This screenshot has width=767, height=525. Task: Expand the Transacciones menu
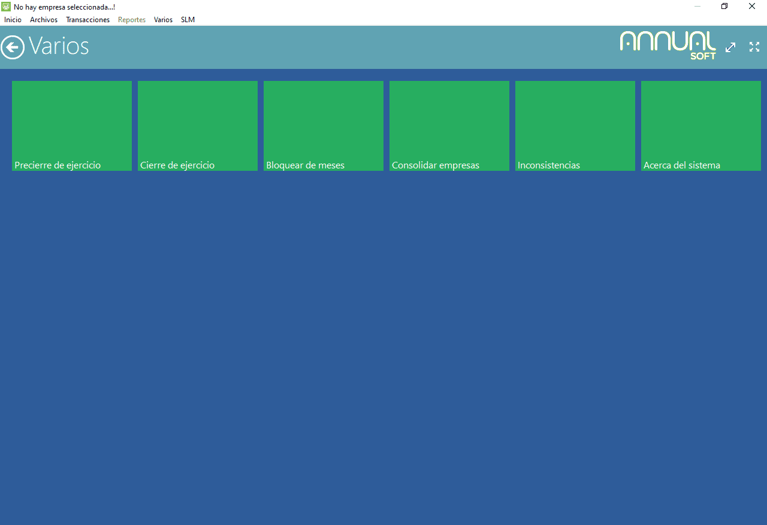point(87,20)
